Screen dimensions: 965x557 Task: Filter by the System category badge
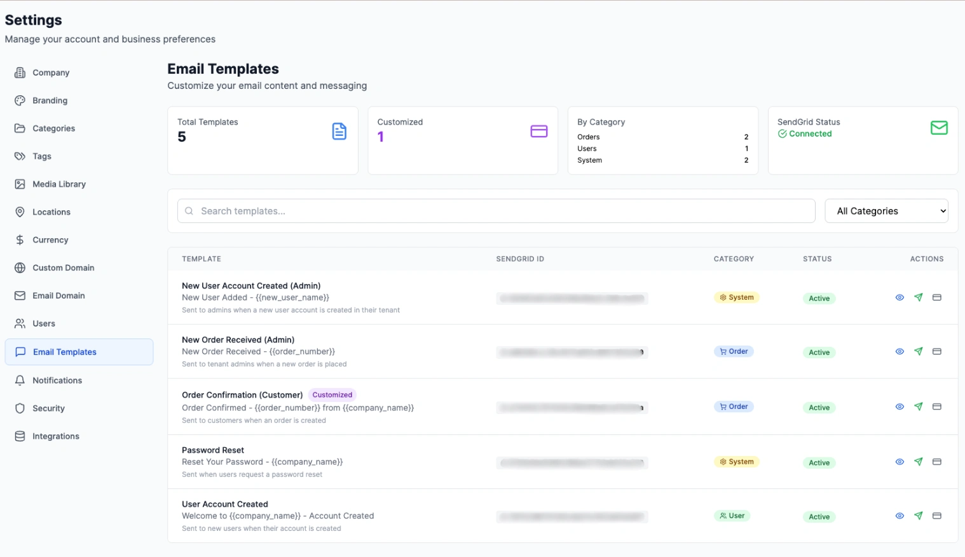coord(737,297)
